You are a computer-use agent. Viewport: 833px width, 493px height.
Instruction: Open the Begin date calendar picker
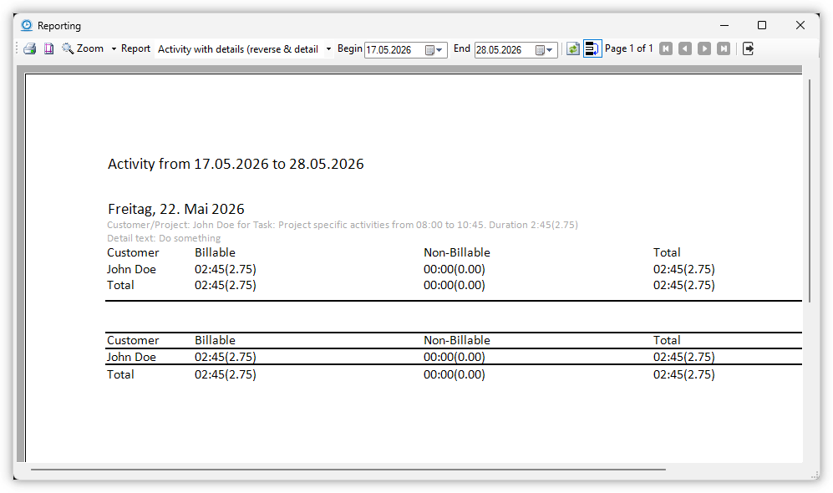point(434,50)
